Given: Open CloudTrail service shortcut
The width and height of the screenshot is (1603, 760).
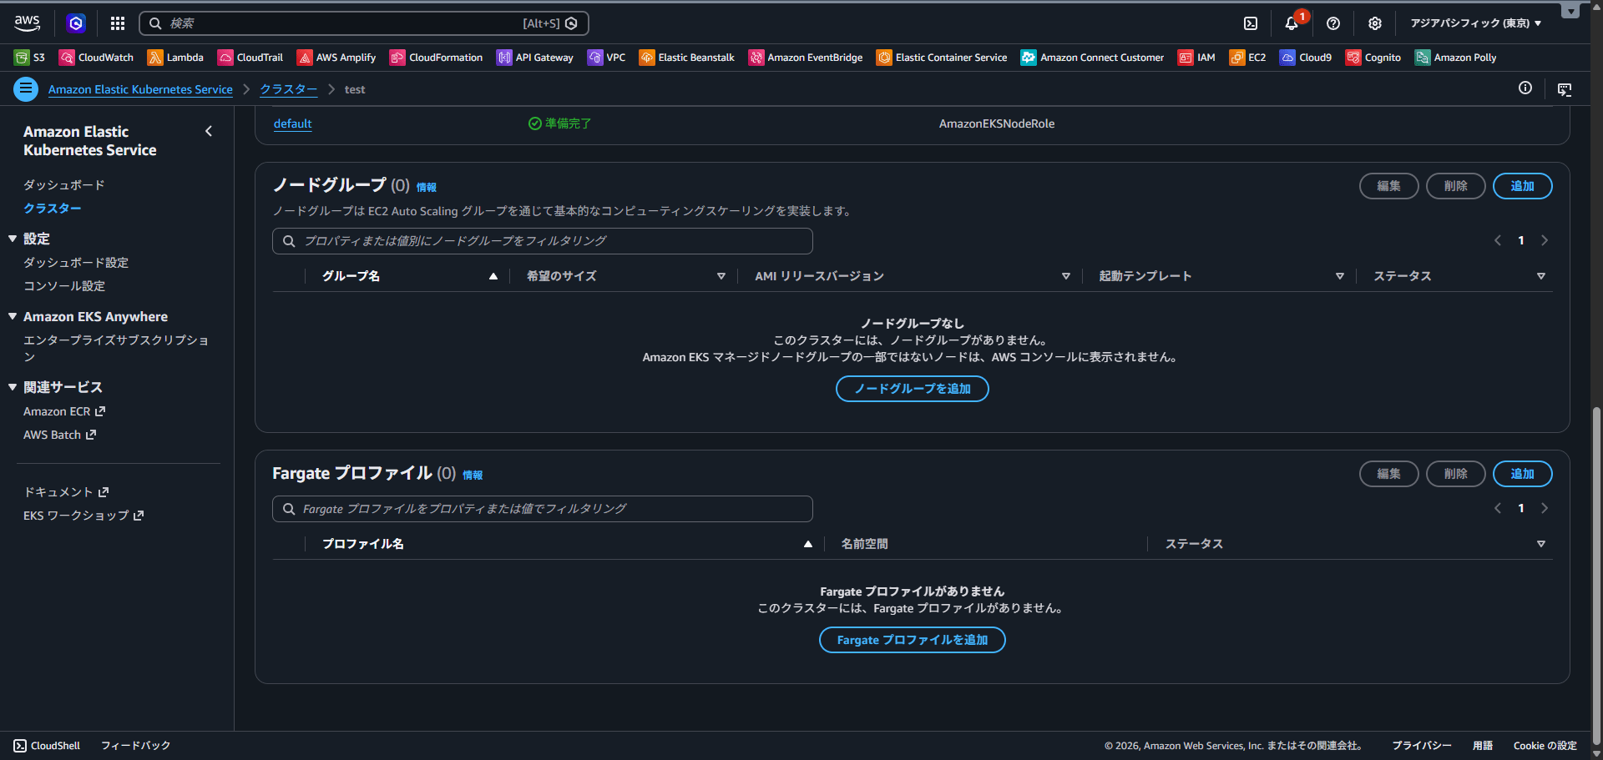Looking at the screenshot, I should pos(250,58).
